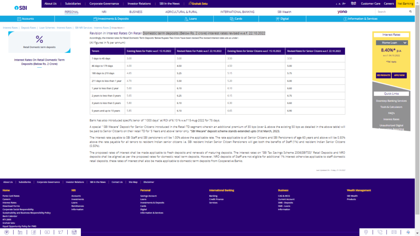The width and height of the screenshot is (420, 236).
Task: Open Customer Care link
Action: tap(370, 3)
